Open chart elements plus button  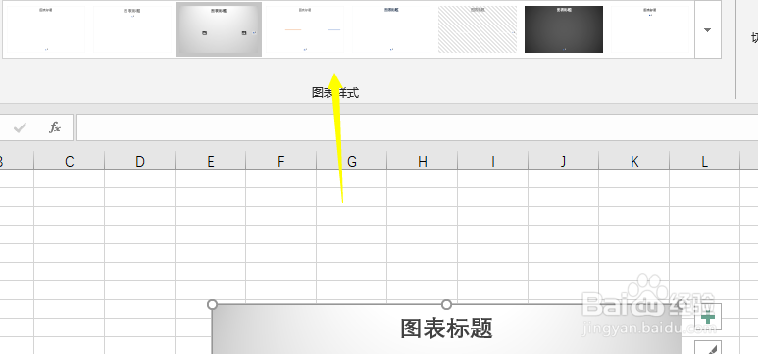708,317
